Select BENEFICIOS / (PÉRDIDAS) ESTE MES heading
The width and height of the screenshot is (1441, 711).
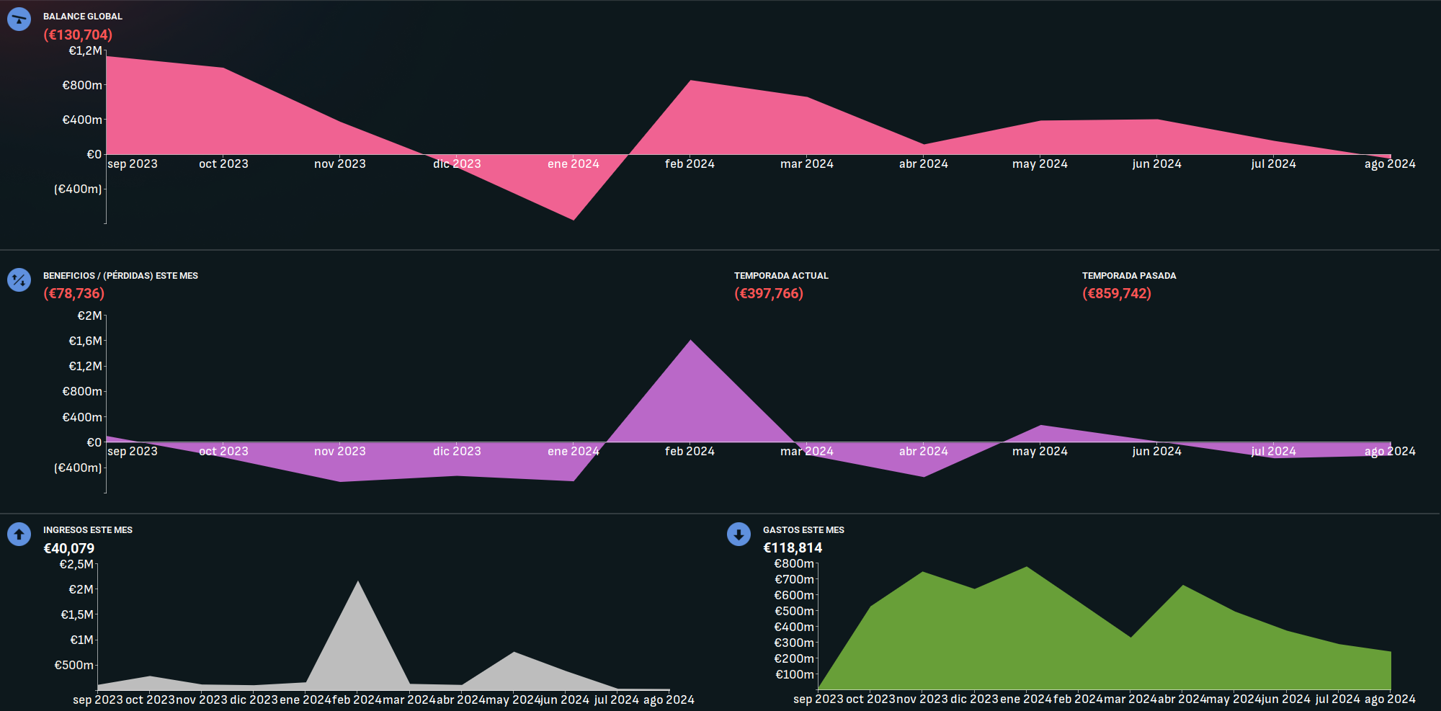120,276
